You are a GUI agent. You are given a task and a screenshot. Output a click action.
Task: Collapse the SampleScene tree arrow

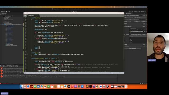click(3, 16)
